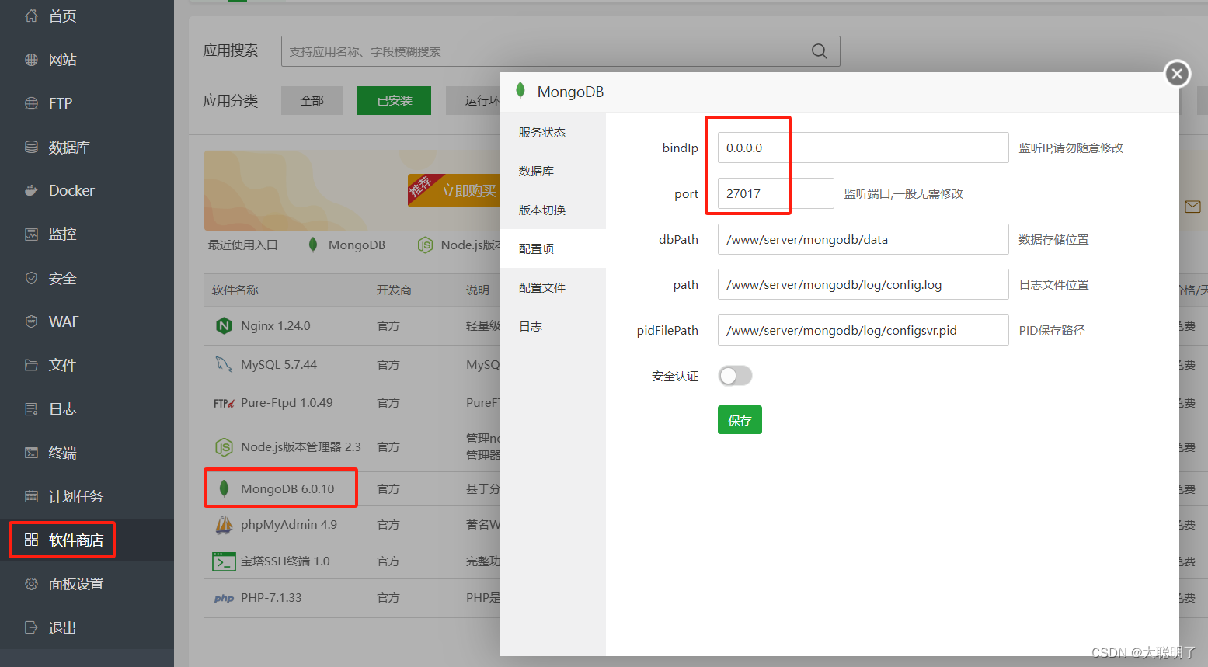Click MongoDB 6.0.10 software name
Viewport: 1208px width, 667px height.
tap(287, 488)
